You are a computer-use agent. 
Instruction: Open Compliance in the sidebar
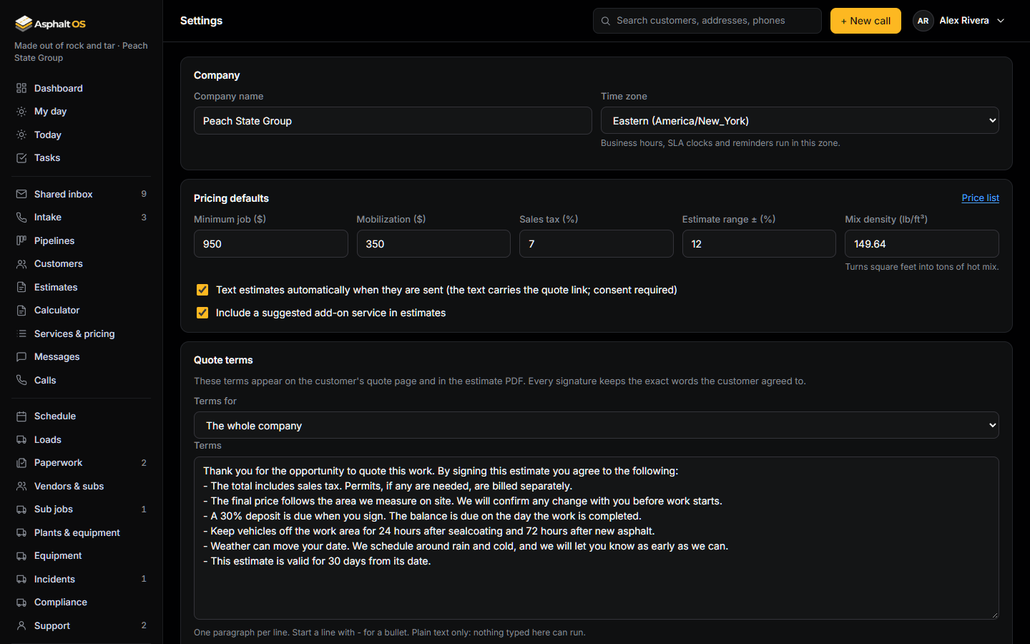tap(82, 602)
